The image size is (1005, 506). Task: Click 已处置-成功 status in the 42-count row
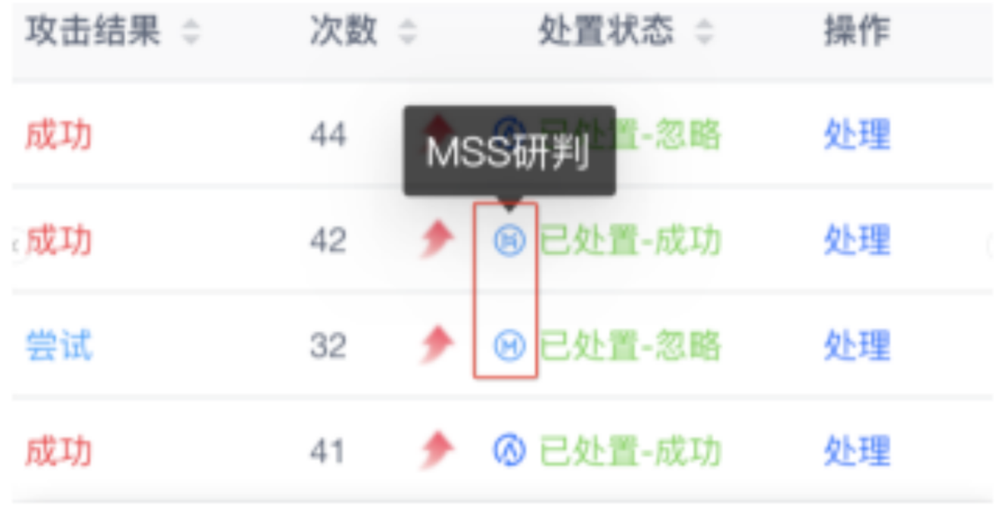click(630, 240)
